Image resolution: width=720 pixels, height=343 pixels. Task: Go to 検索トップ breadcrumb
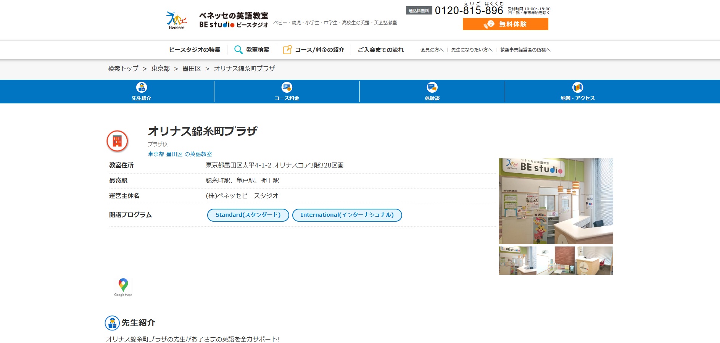click(123, 69)
